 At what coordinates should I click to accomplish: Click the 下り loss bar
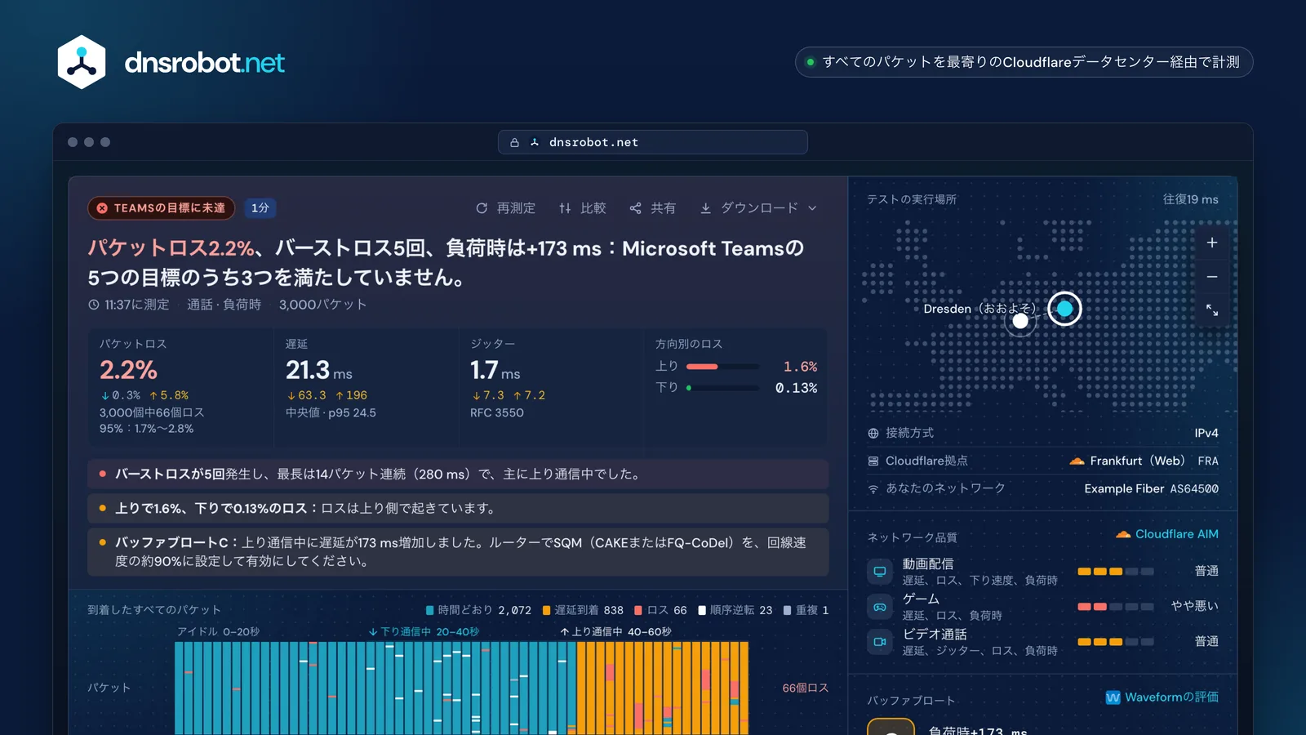click(x=722, y=388)
